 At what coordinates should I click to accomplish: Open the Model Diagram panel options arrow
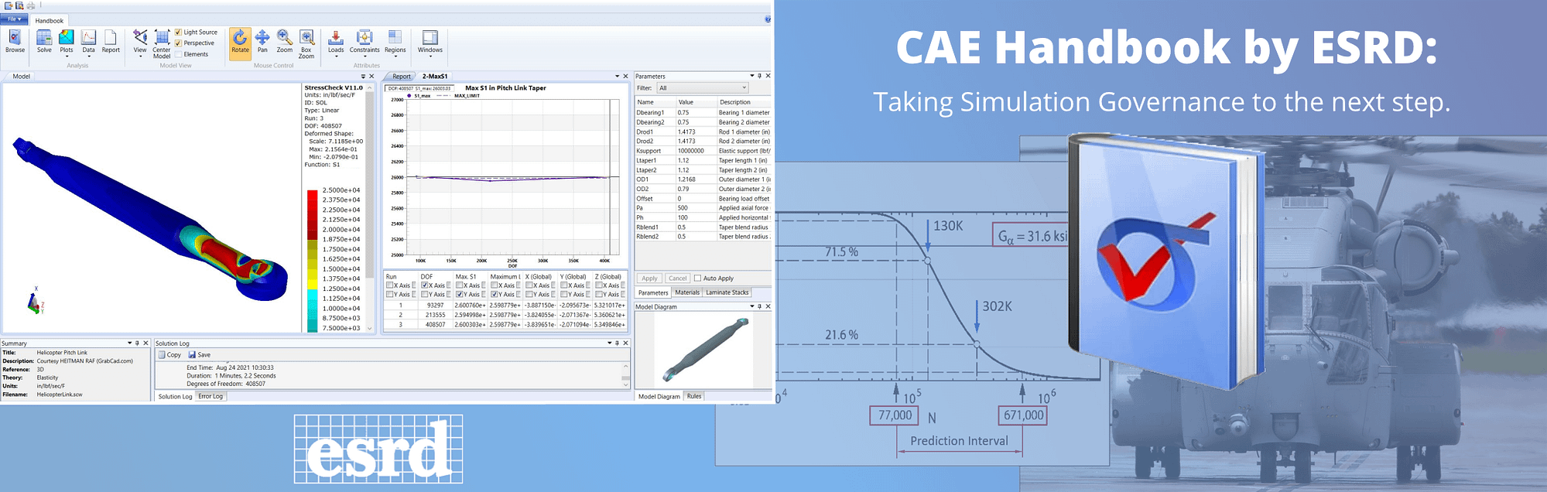pos(751,306)
